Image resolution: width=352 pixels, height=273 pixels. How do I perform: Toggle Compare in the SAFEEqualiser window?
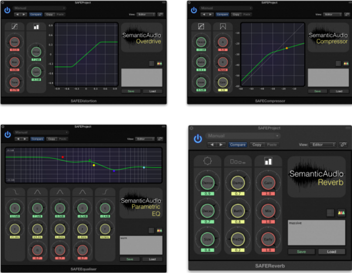[x=37, y=139]
